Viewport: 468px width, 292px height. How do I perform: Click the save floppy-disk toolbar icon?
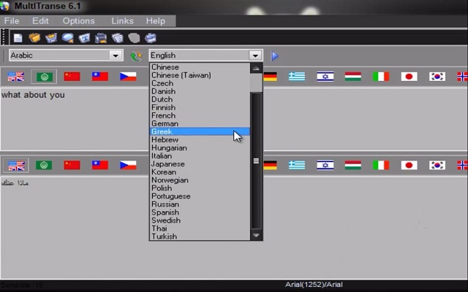(51, 38)
